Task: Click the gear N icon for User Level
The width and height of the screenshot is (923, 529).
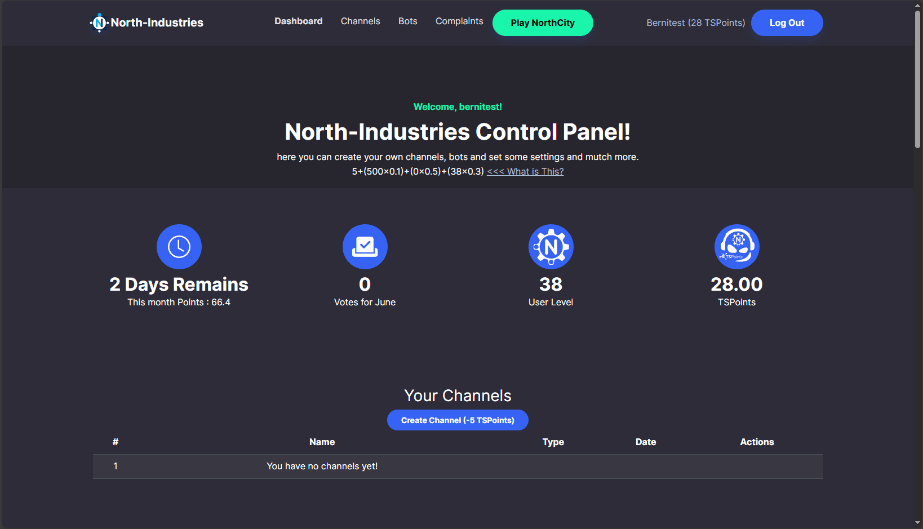Action: click(x=551, y=247)
